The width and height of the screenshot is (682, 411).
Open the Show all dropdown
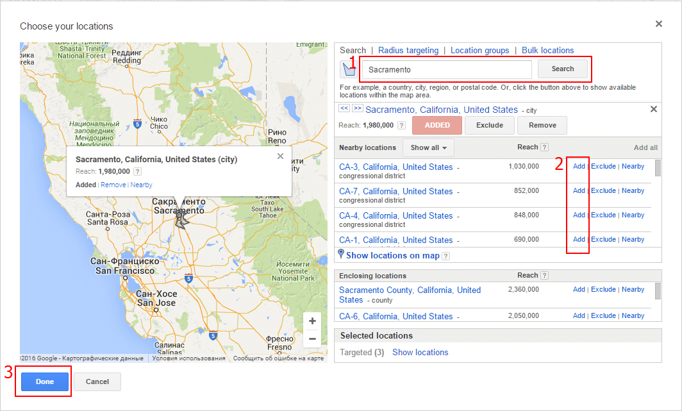pos(428,148)
